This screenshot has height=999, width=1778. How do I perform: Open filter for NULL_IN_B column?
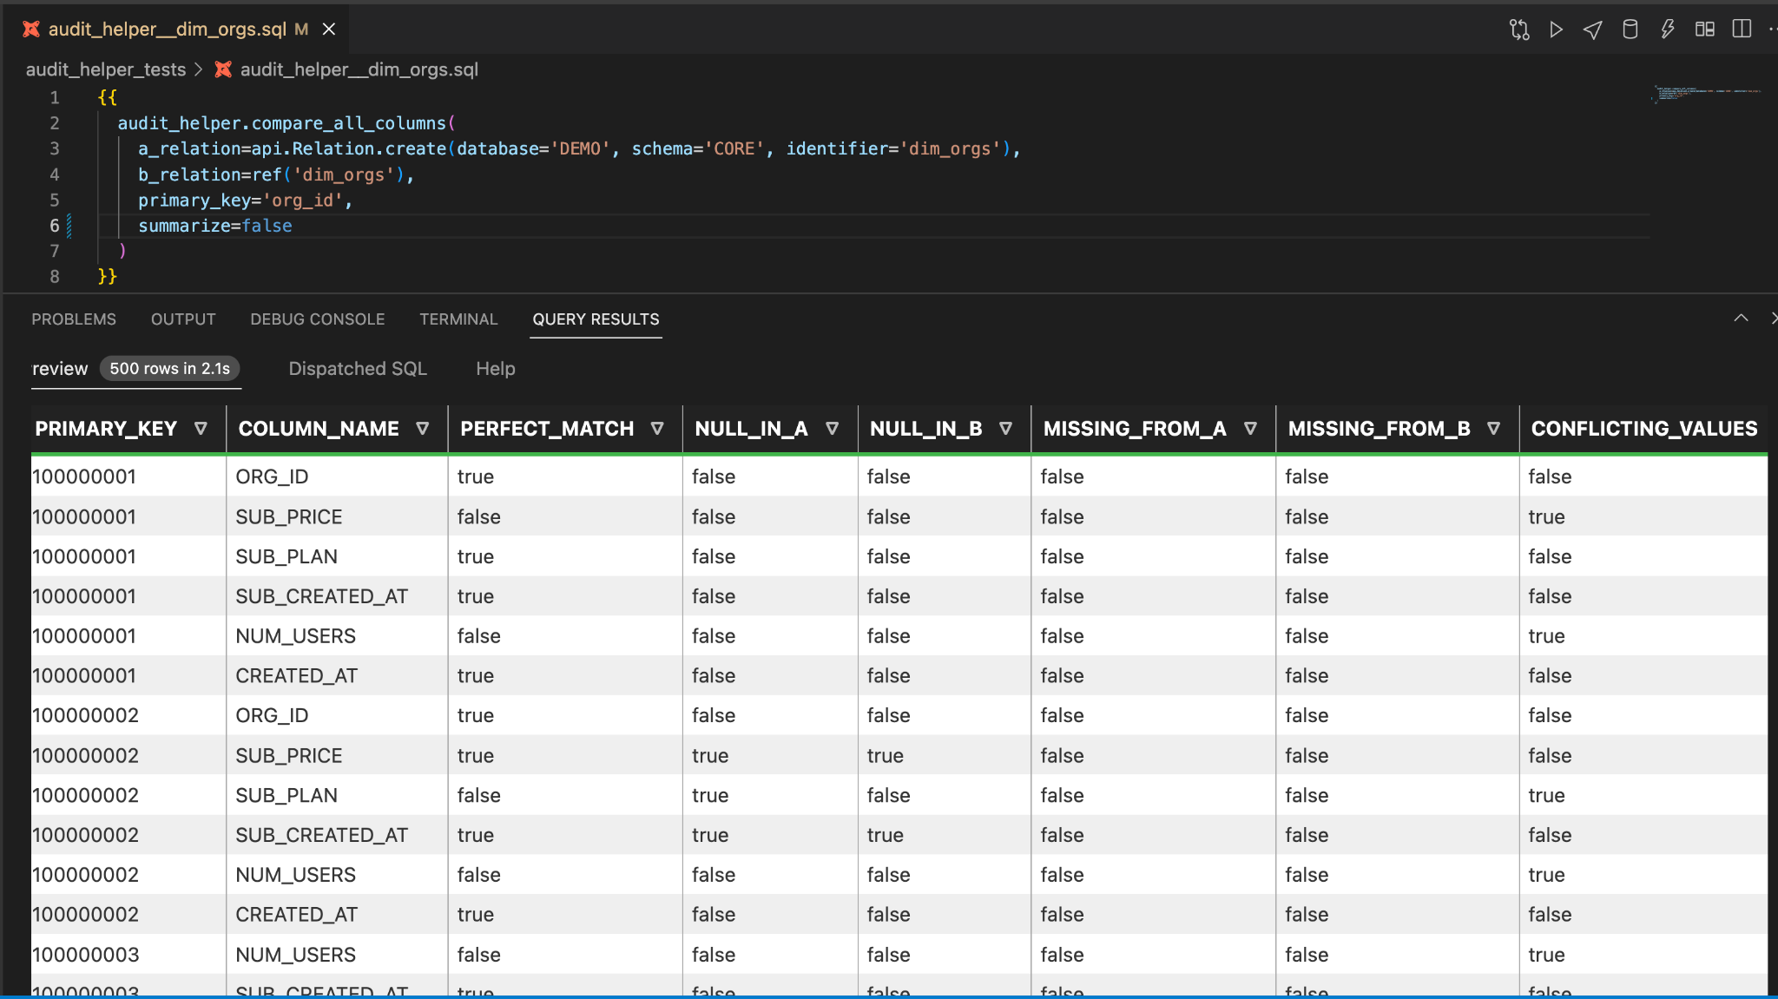coord(1006,428)
